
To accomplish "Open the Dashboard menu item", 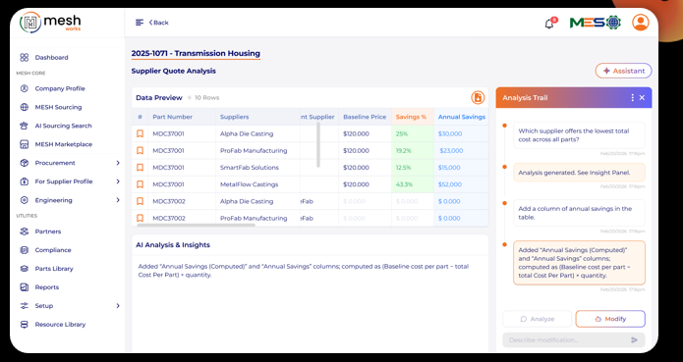I will click(51, 57).
